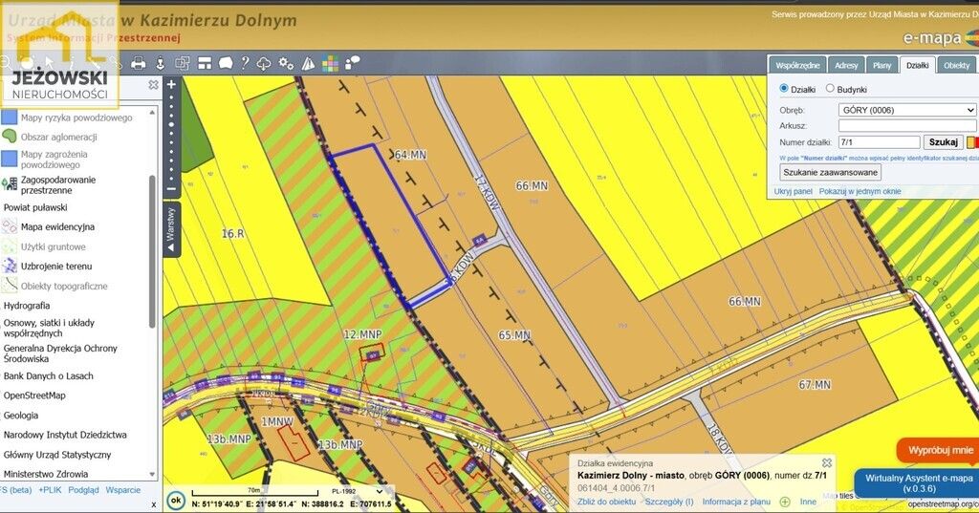Collapse the Warstwy side panel tab

172,229
